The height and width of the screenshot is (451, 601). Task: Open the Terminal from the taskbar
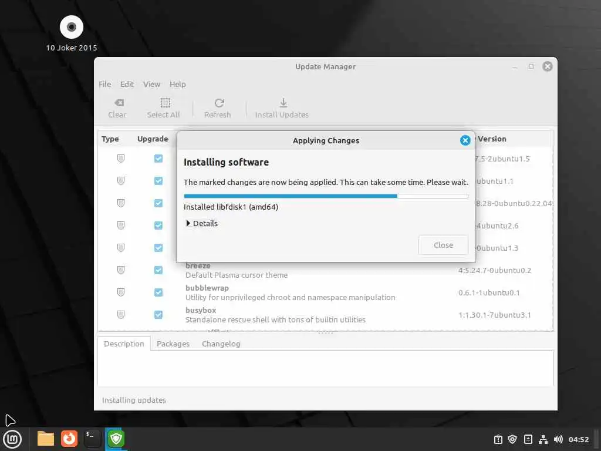(x=92, y=439)
